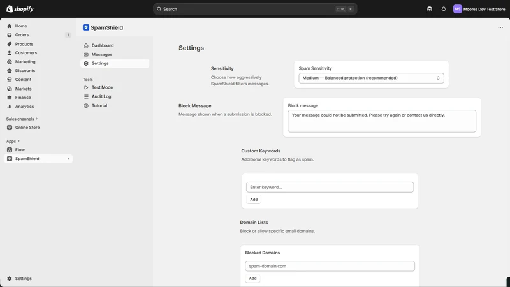Expand the Sales channels section

22,119
